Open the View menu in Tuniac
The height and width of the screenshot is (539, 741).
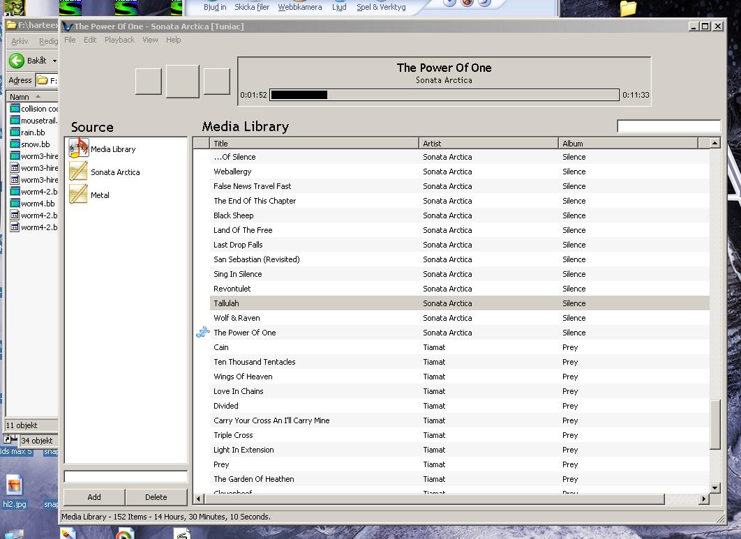[150, 40]
